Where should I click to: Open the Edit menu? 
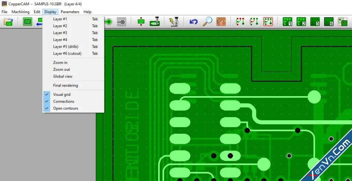tap(37, 12)
